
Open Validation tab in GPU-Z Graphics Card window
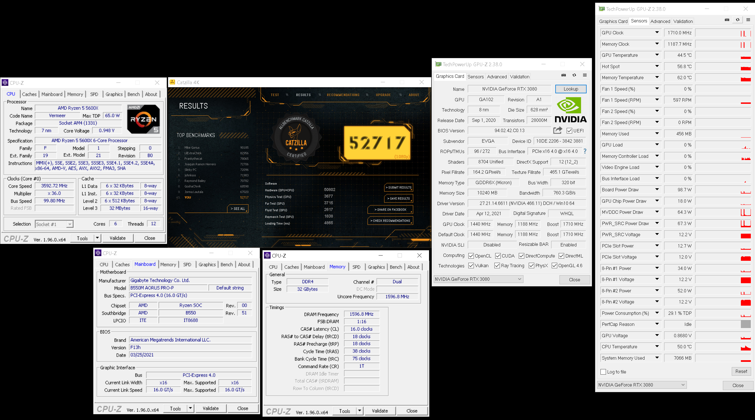coord(519,77)
